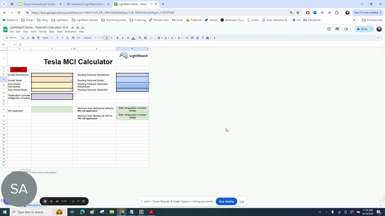This screenshot has width=385, height=216.
Task: Click Loom rewind icon
Action: point(57,201)
